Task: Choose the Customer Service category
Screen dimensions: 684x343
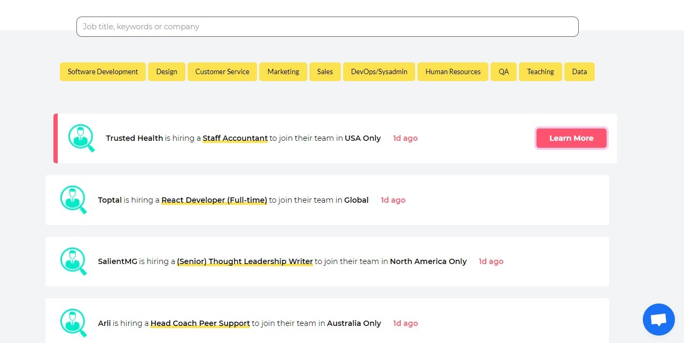Action: [222, 71]
